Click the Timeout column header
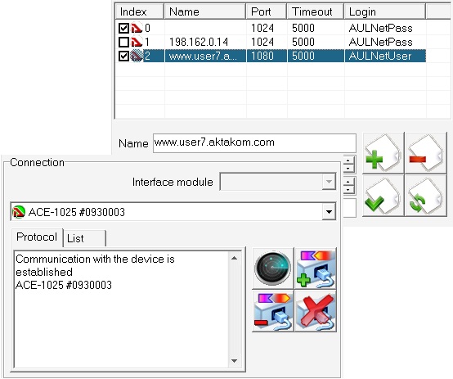The image size is (453, 379). coord(315,11)
